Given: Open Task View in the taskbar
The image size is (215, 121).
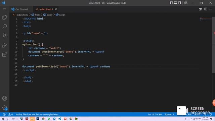Looking at the screenshot, I should tap(13, 119).
